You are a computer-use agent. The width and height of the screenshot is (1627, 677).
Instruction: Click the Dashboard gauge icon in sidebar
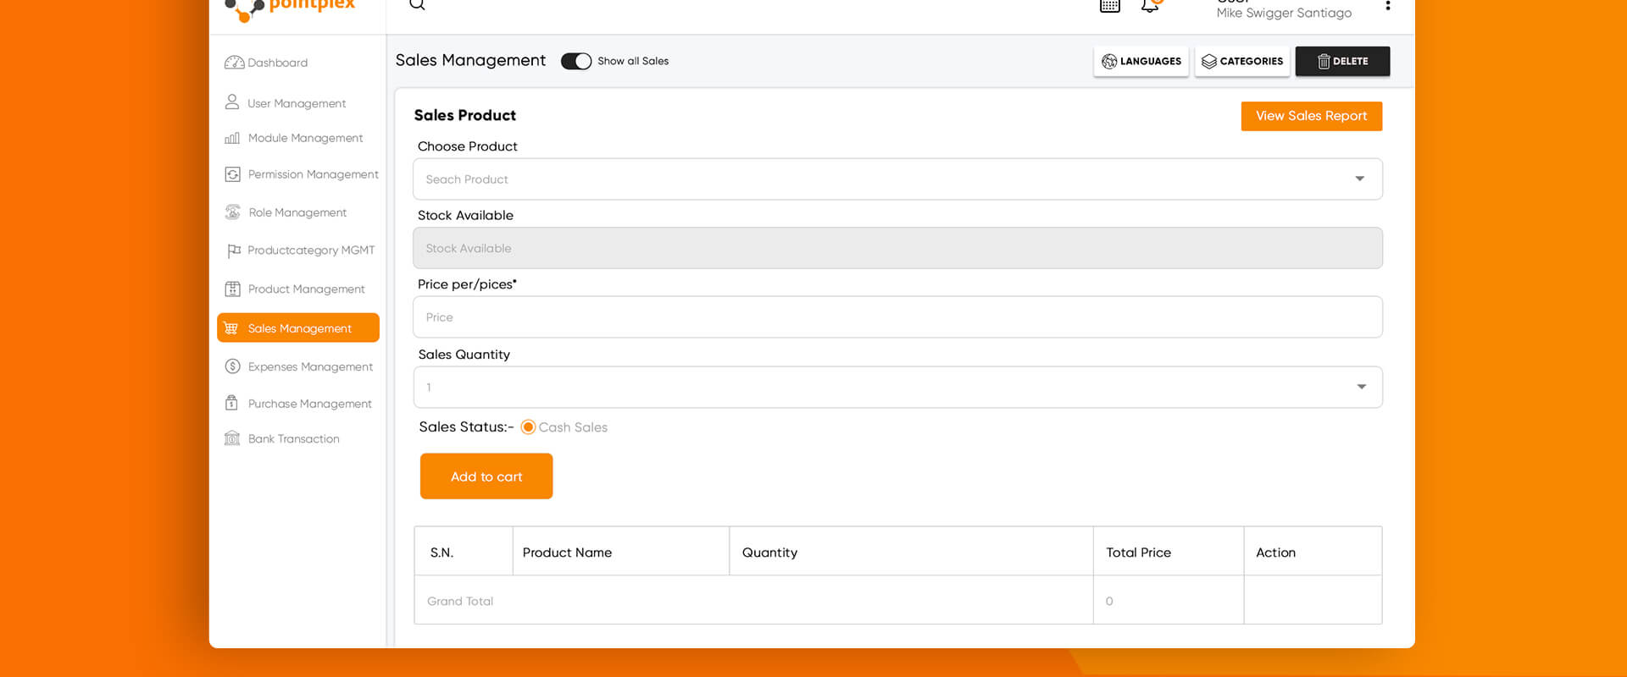234,63
